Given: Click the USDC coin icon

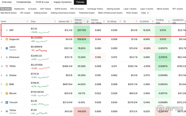Looking at the screenshot, I should (x=7, y=48).
